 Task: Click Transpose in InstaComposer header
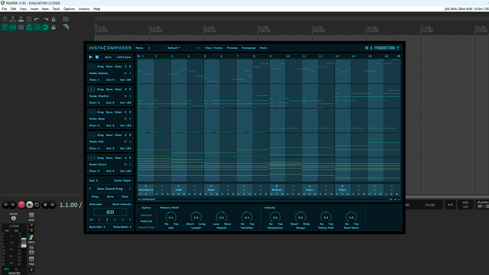point(248,48)
